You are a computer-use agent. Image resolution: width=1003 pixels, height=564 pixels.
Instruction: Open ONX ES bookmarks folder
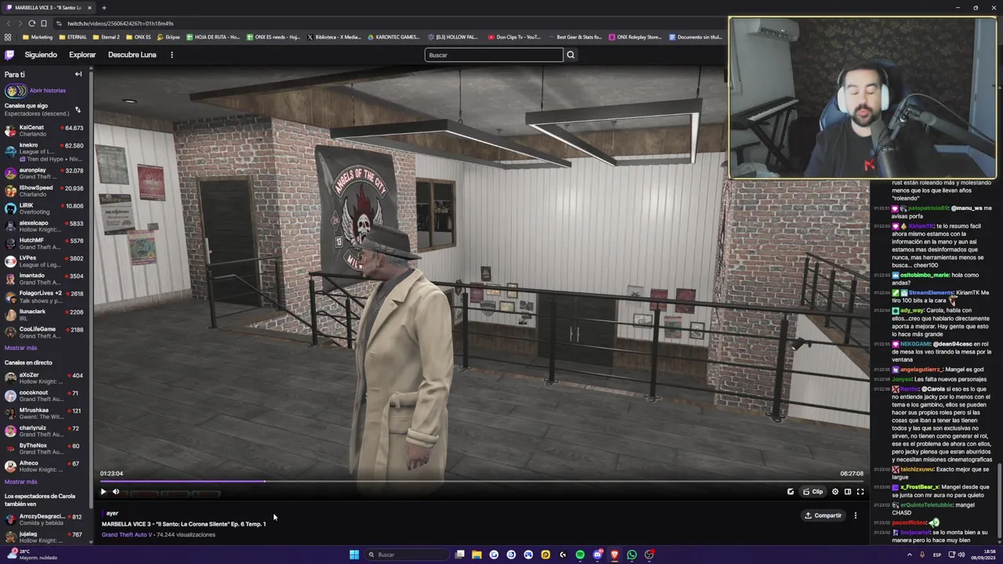coord(138,37)
